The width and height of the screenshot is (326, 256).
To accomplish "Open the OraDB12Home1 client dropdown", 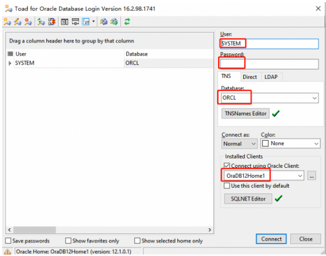I will [300, 176].
